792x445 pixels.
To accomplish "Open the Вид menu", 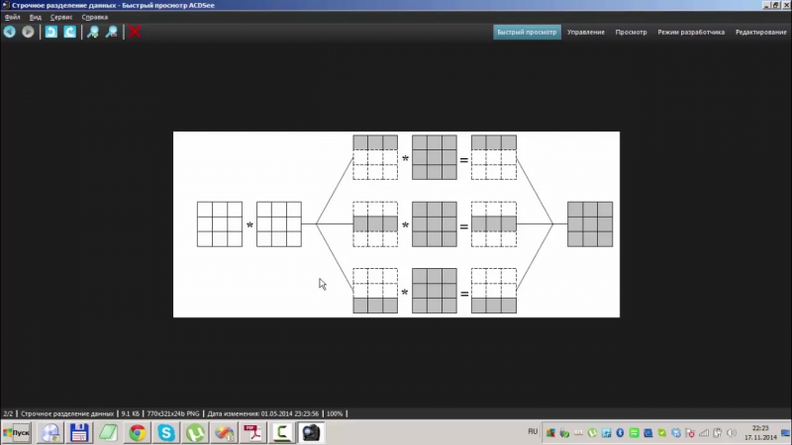I will [x=35, y=17].
